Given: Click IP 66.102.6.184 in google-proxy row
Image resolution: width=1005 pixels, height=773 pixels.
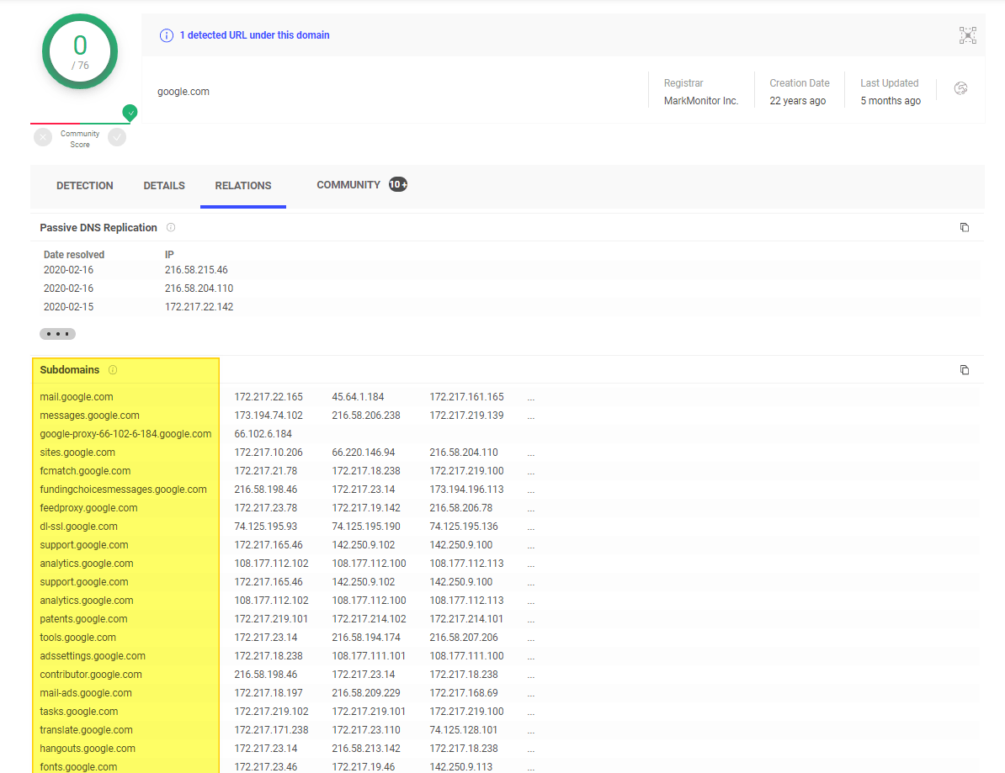Looking at the screenshot, I should coord(263,434).
